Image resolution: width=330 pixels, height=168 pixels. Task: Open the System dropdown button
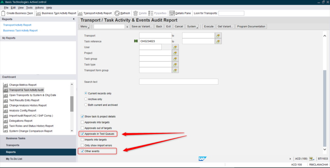[192, 27]
